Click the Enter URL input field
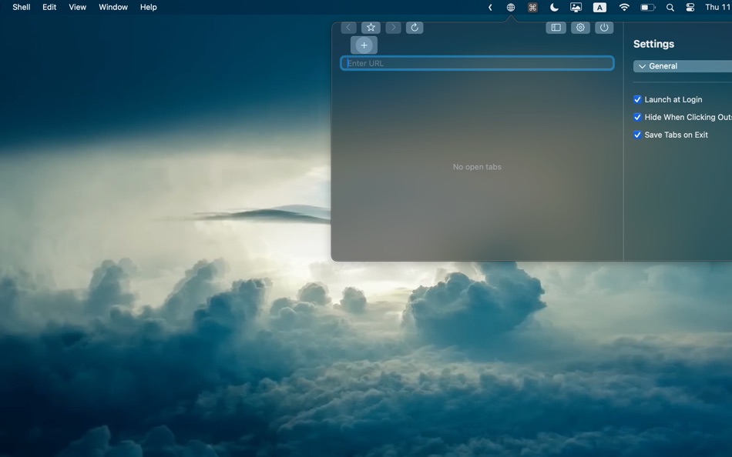732x457 pixels. pos(477,63)
